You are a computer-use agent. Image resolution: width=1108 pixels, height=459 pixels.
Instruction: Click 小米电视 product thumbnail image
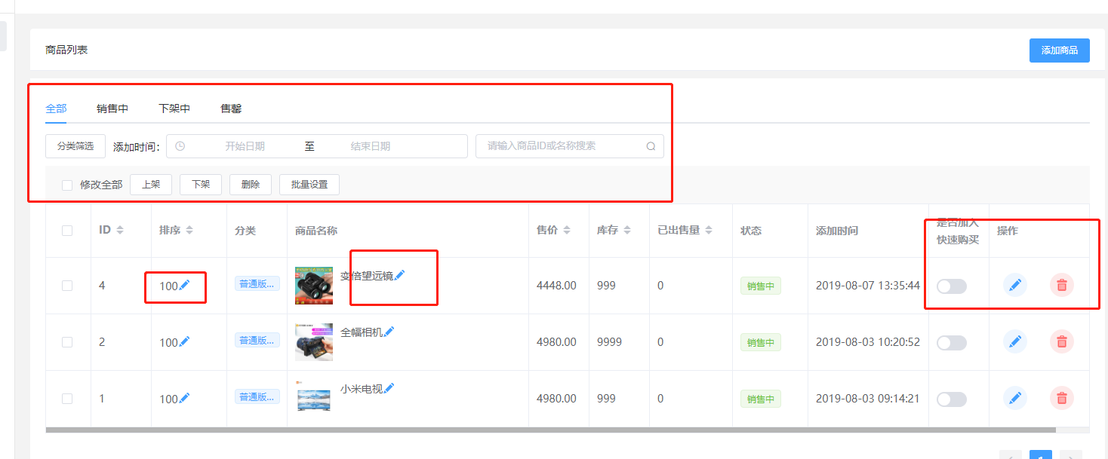pyautogui.click(x=314, y=399)
